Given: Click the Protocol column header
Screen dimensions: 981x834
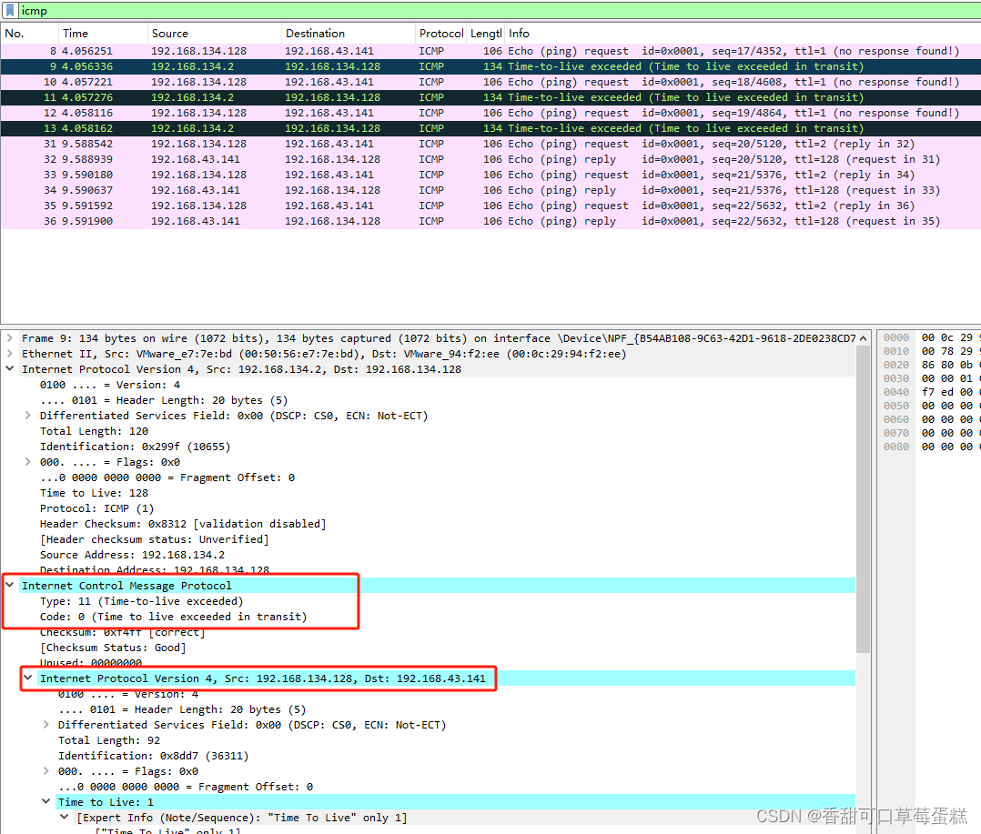Looking at the screenshot, I should click(440, 33).
